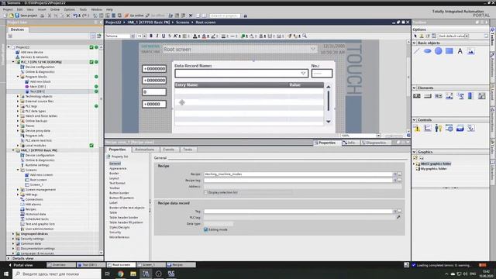Click the Save project toolbar icon
The image size is (496, 279).
tap(17, 15)
